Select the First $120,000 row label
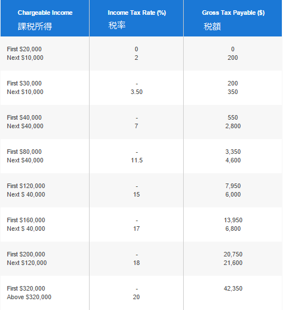This screenshot has width=283, height=310. [x=26, y=186]
